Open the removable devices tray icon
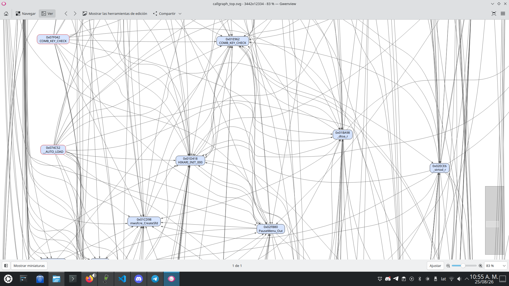Image resolution: width=509 pixels, height=286 pixels. tap(436, 279)
